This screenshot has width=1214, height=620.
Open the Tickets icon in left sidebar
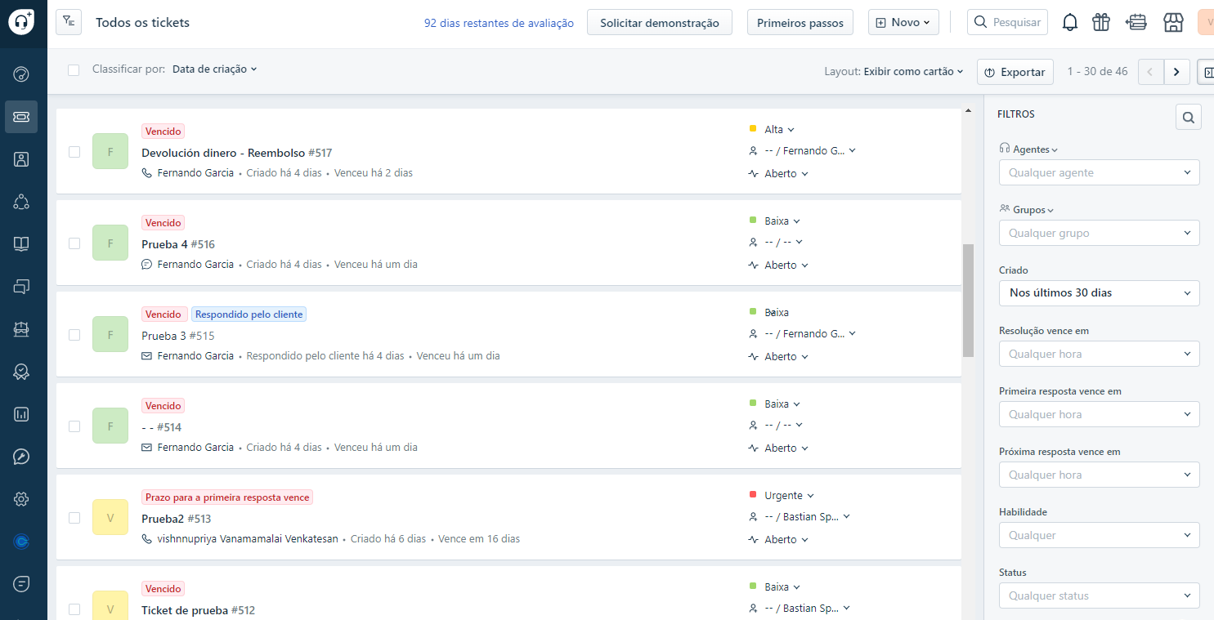[22, 117]
